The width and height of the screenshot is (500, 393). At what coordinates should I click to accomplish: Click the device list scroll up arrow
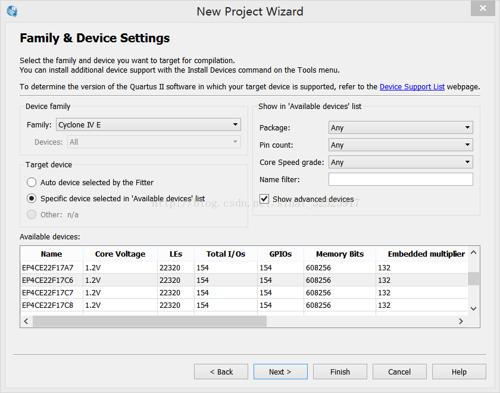(x=474, y=252)
